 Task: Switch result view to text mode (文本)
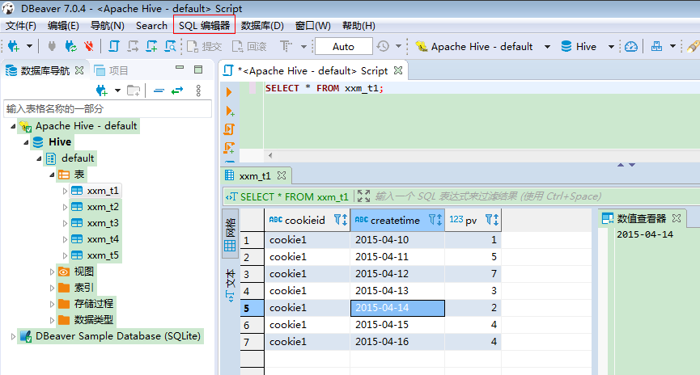(x=231, y=284)
